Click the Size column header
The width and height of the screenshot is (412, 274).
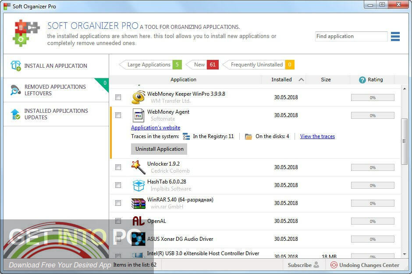pos(326,80)
